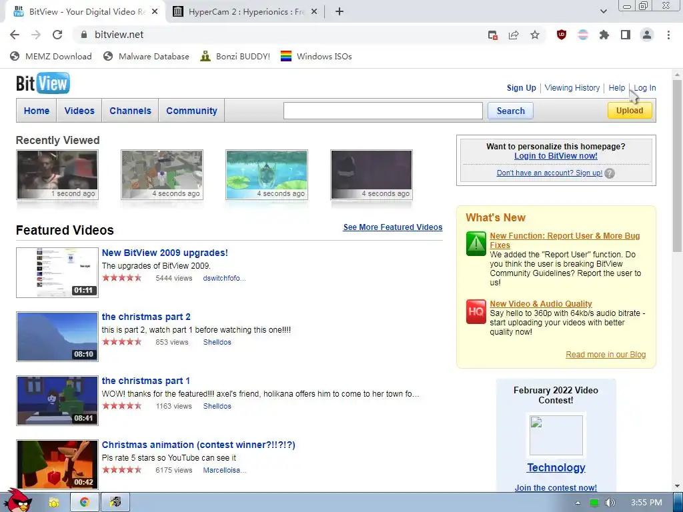This screenshot has width=683, height=512.
Task: Click the yellow Upload button
Action: coord(630,111)
